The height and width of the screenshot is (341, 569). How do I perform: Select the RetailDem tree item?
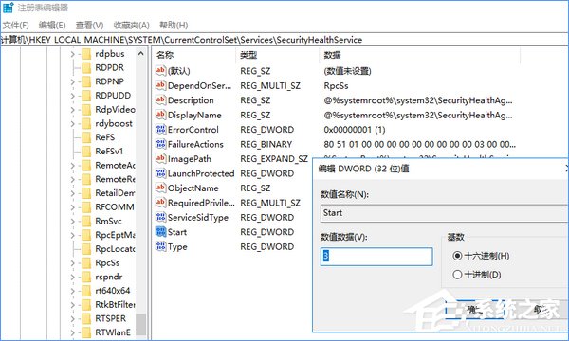(115, 193)
